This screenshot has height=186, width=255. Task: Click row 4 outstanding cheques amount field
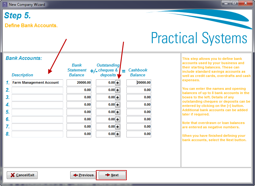click(106, 105)
